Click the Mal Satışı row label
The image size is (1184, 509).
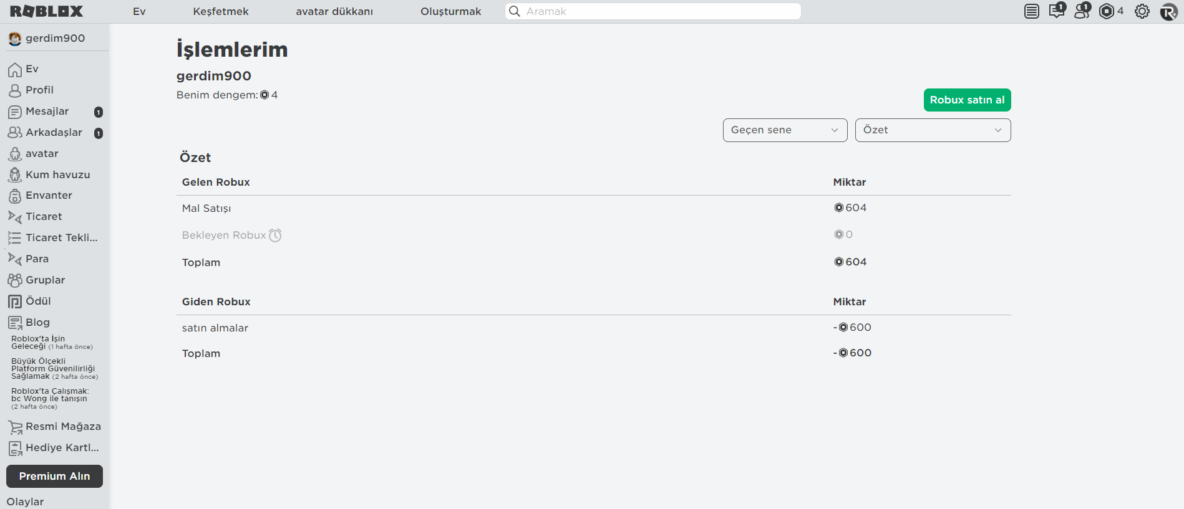tap(206, 208)
